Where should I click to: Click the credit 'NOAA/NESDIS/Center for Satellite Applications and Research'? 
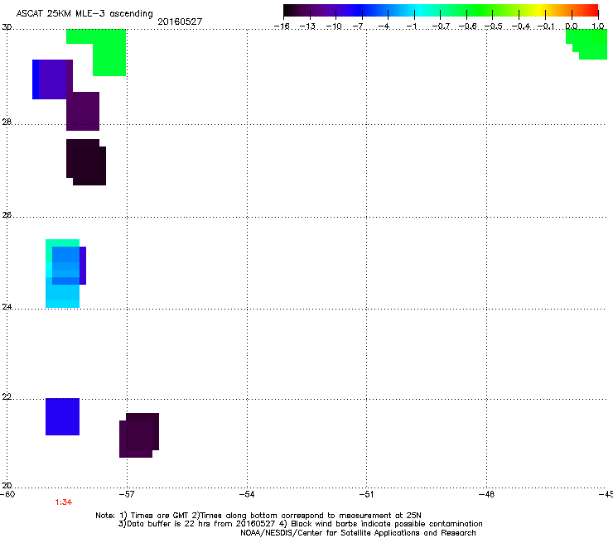pyautogui.click(x=358, y=533)
